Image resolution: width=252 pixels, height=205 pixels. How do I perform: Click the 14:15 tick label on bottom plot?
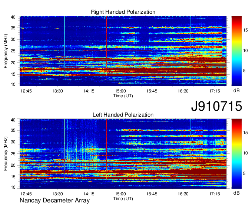click(89, 194)
